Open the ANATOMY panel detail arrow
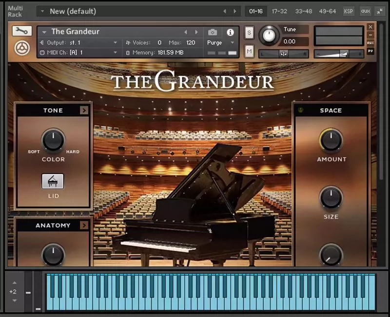 coord(84,225)
